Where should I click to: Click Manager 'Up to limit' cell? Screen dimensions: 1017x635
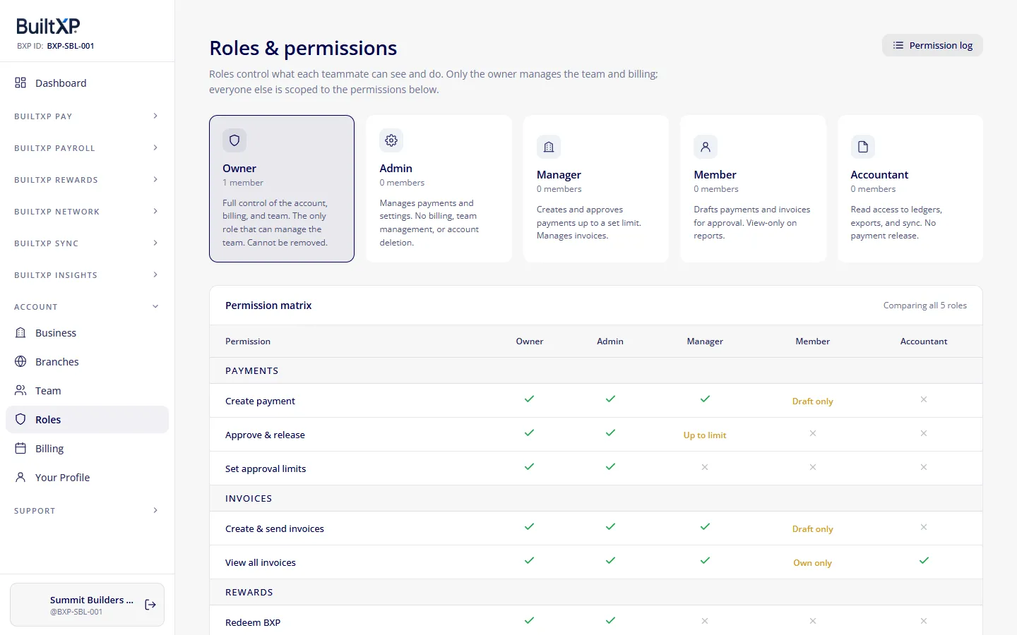point(705,435)
